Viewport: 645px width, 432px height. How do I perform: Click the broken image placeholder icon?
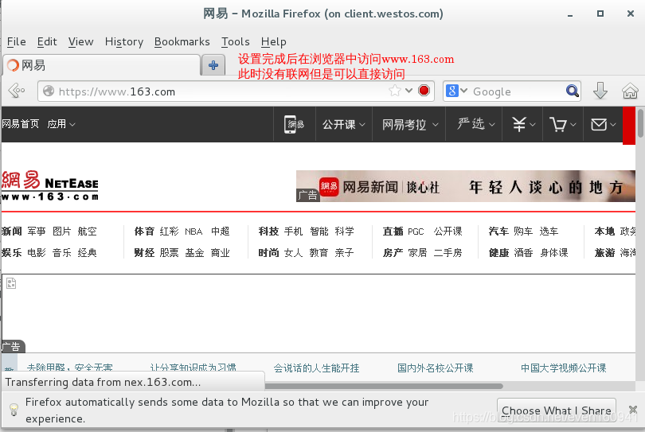click(11, 282)
